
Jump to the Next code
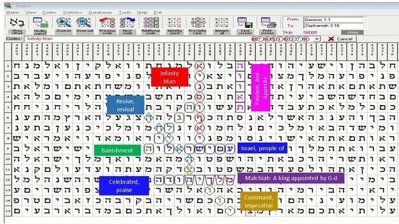click(127, 26)
